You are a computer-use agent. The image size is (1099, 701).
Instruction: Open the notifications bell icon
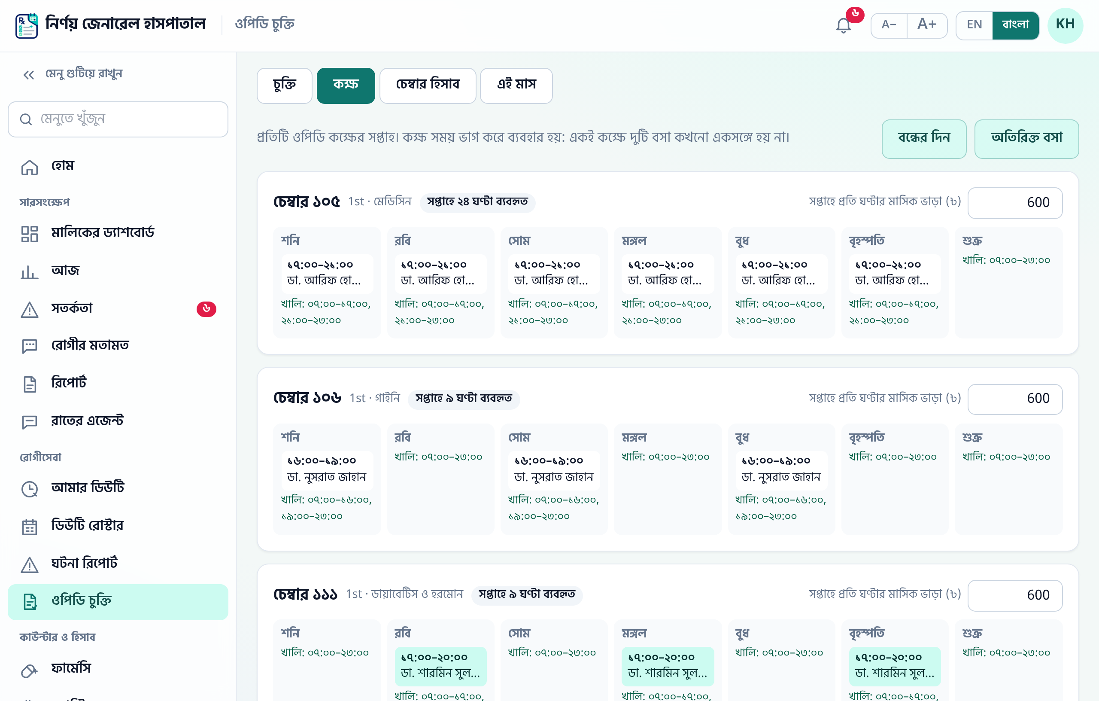844,25
